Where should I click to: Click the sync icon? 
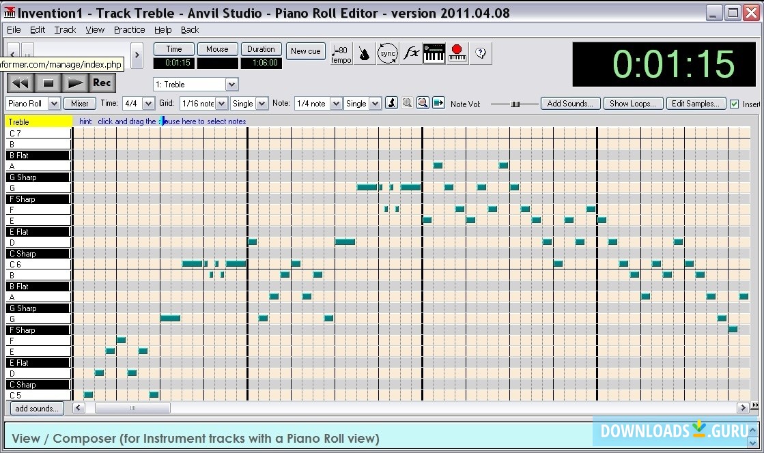tap(388, 54)
